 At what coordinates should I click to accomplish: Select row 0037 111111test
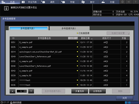click(x=70, y=80)
